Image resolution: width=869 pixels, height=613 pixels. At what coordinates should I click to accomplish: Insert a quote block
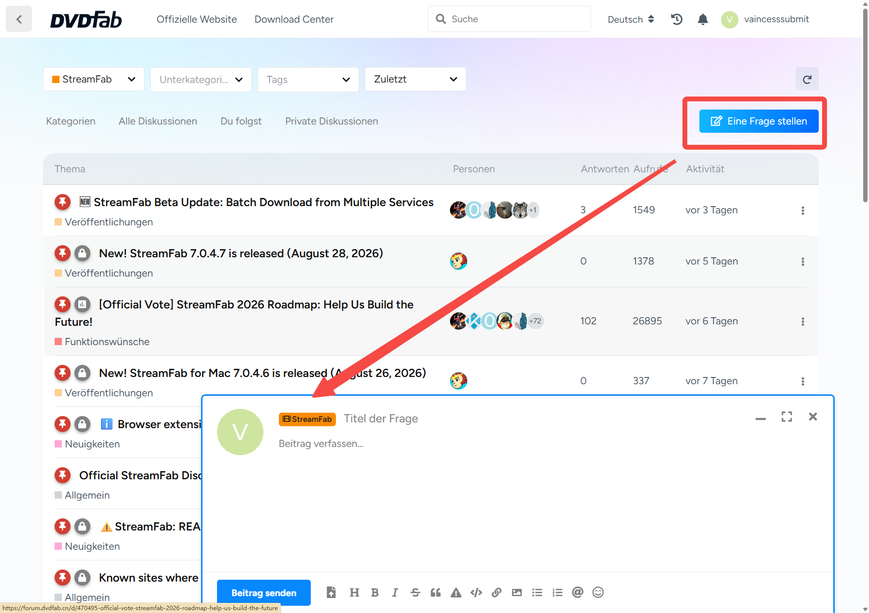435,592
